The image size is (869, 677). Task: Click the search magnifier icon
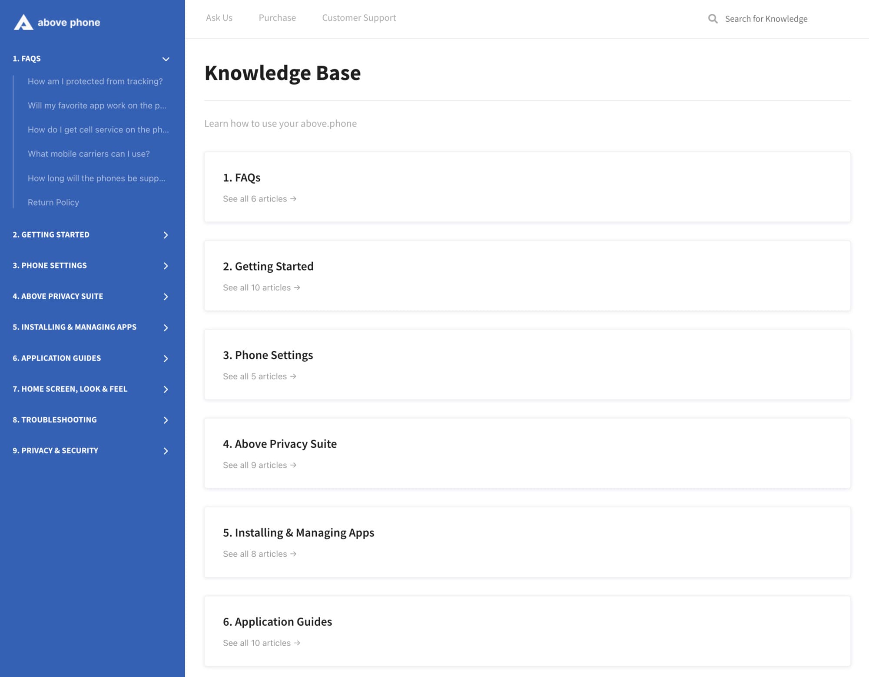[713, 19]
